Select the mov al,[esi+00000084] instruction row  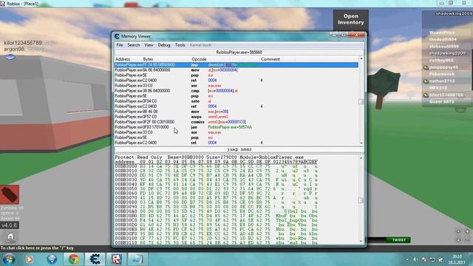[236, 70]
